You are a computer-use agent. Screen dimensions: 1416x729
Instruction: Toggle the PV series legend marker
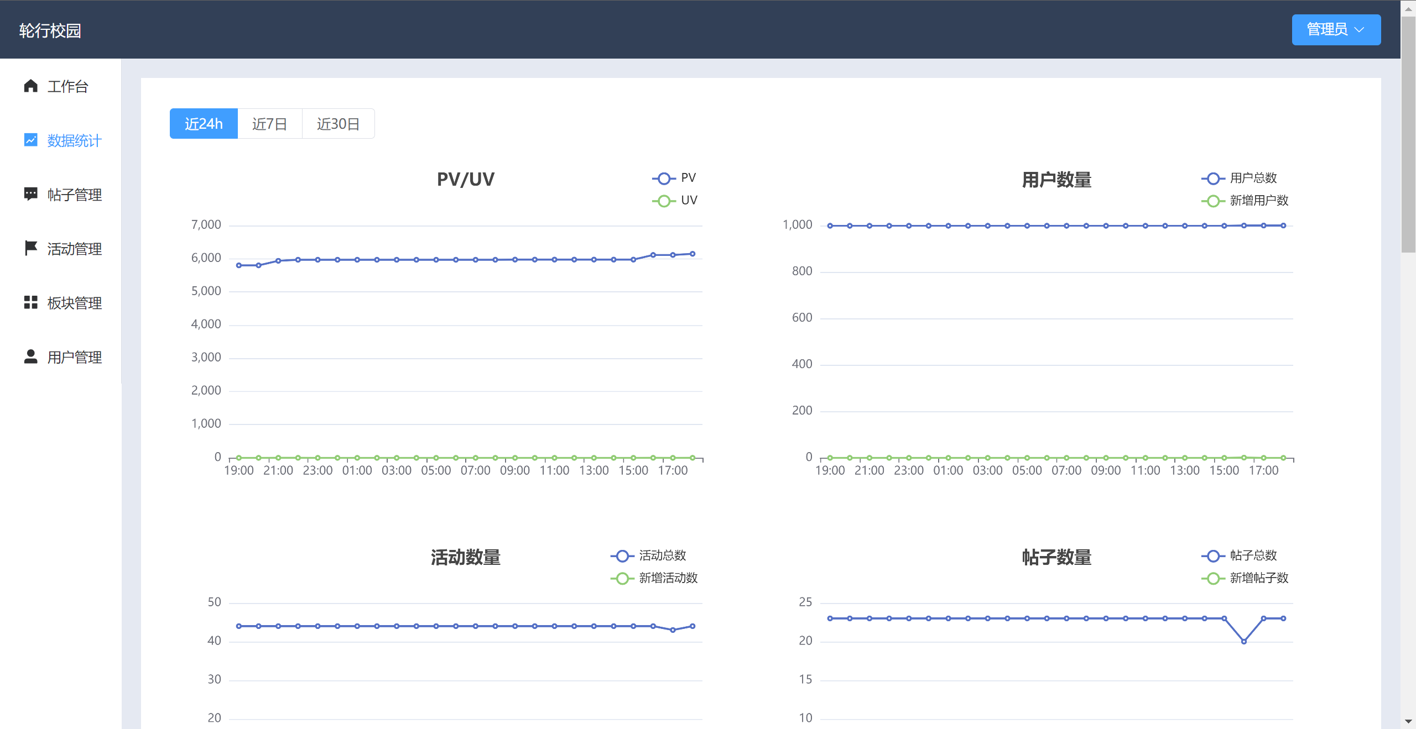(664, 178)
